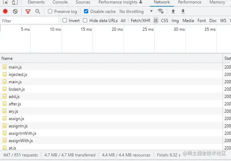231x161 pixels.
Task: Click the 647 / 651 requests status
Action: 21,155
